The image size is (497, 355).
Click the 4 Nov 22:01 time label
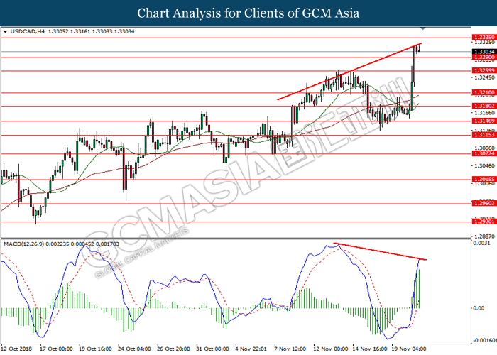click(x=251, y=349)
